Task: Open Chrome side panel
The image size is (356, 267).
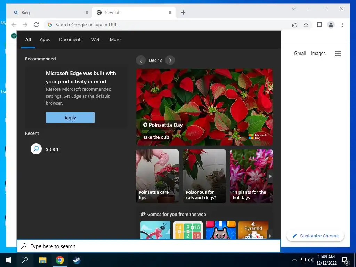Action: pos(320,25)
